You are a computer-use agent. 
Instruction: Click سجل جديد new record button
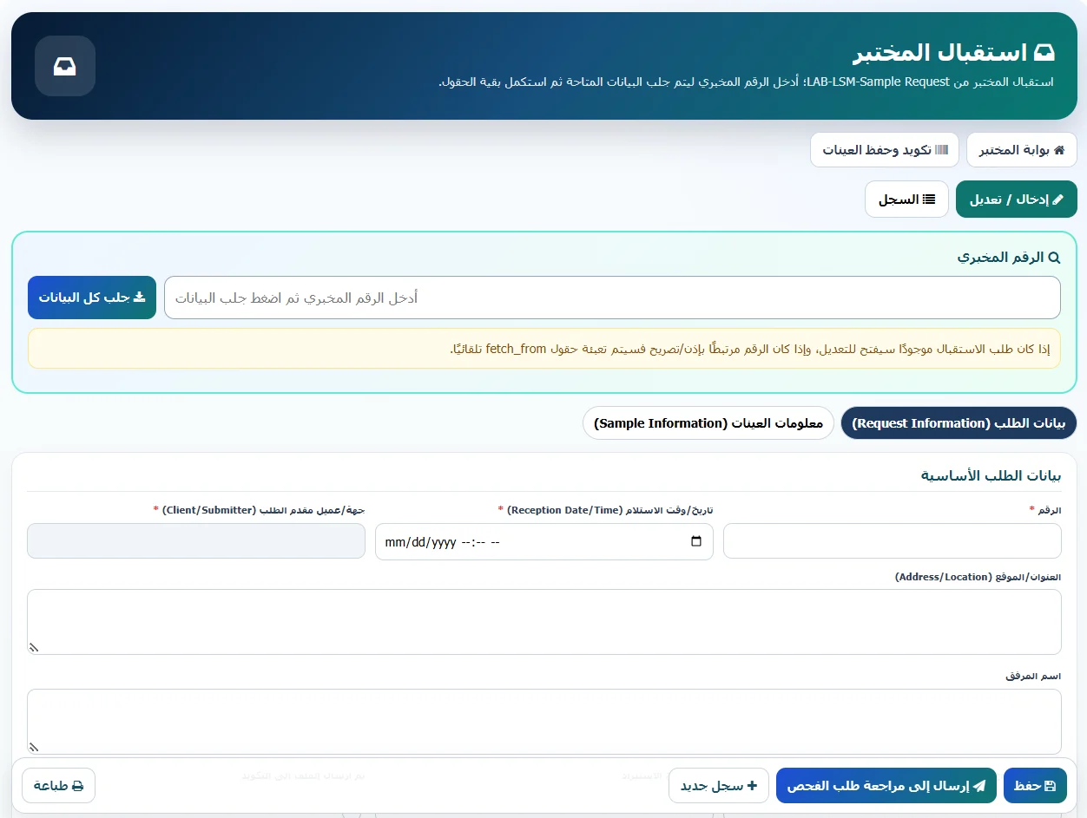(x=719, y=786)
